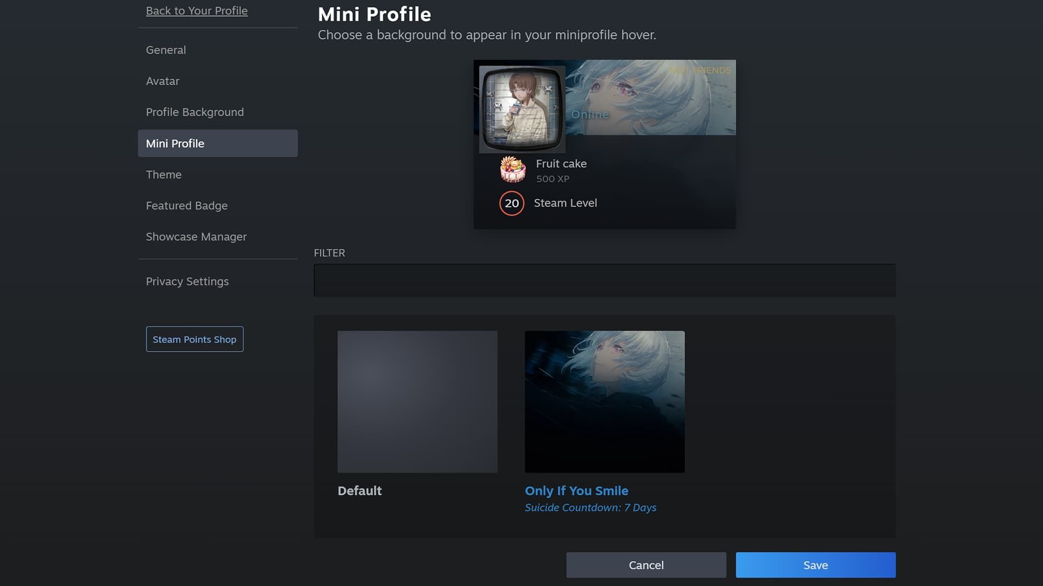Focus the Filter text field
Screen dimensions: 1043x586
click(605, 281)
